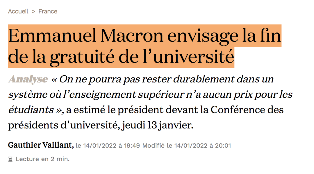The image size is (314, 174).
Task: Click the word 'envisage' in the headline
Action: (x=204, y=36)
